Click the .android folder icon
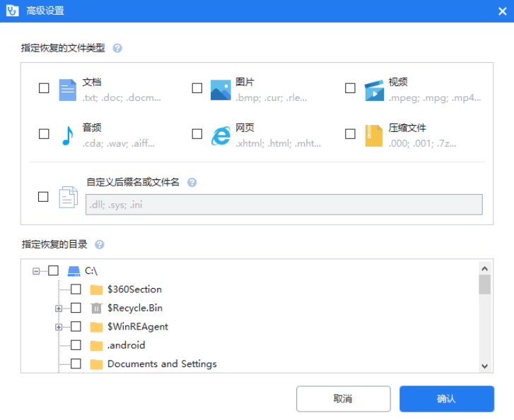This screenshot has height=420, width=514. tap(96, 345)
